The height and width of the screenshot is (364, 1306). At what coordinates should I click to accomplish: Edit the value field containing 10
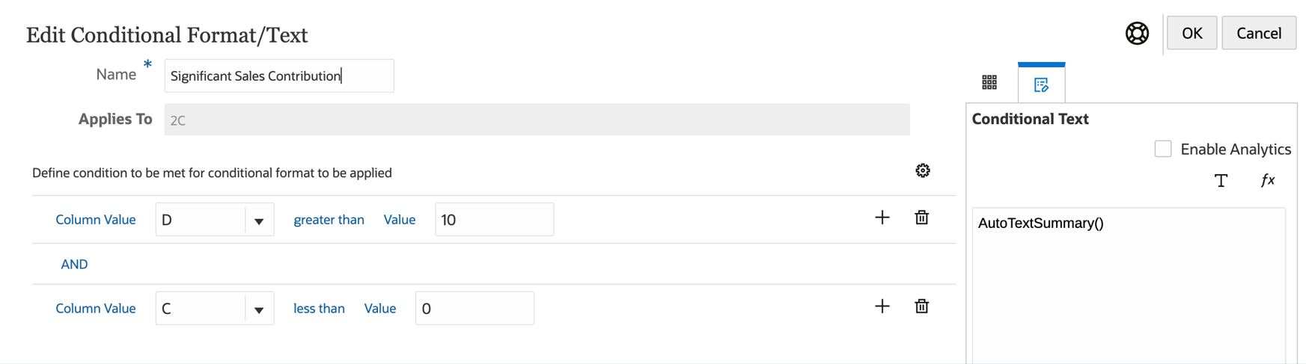[x=494, y=220]
